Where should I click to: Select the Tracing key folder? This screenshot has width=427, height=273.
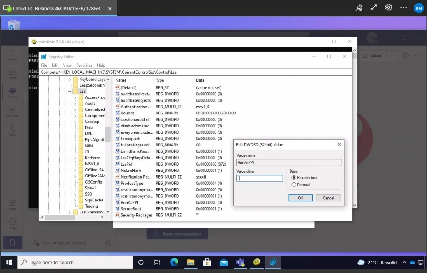(91, 206)
